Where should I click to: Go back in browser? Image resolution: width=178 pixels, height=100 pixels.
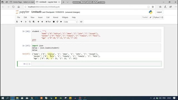3,7
